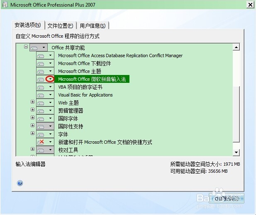The width and height of the screenshot is (256, 215).
Task: Click drive icon for Visual Basic for Applications
Action: (x=41, y=95)
